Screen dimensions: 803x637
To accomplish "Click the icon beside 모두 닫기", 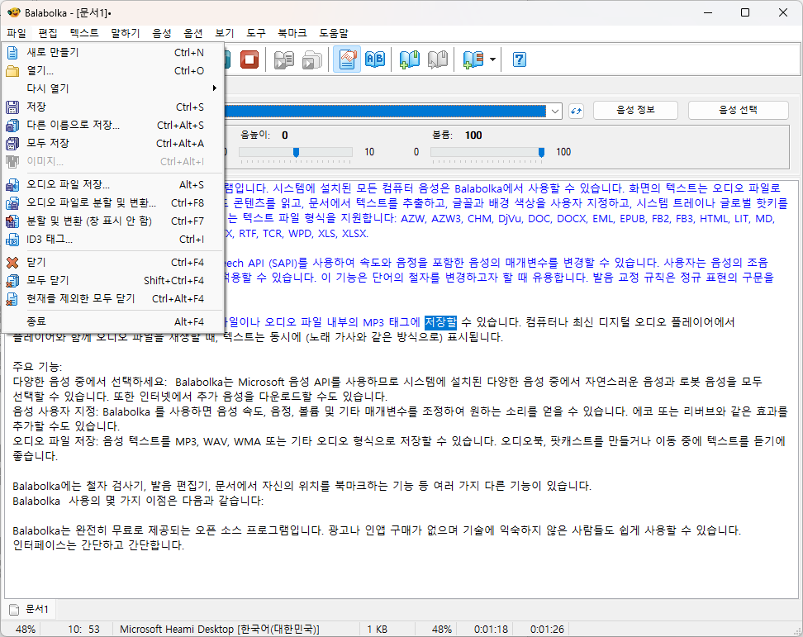I will pyautogui.click(x=12, y=280).
